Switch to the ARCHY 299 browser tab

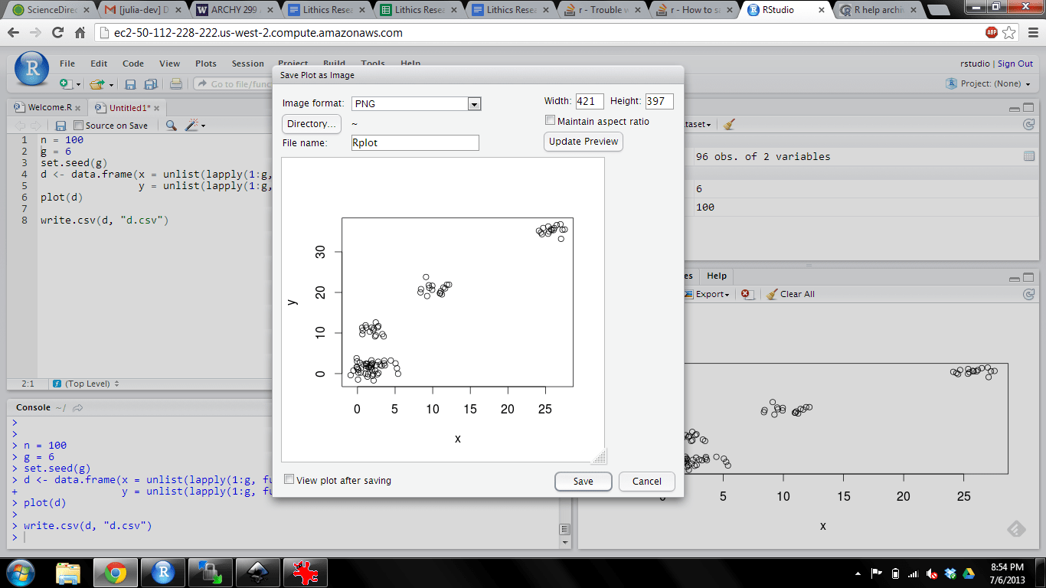(234, 10)
